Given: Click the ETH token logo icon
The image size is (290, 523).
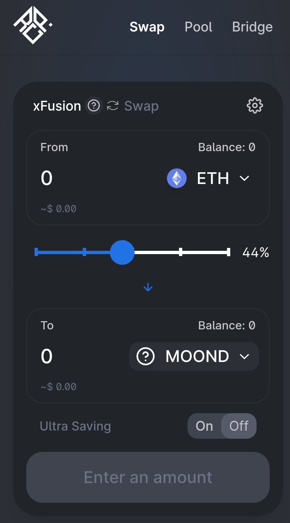Looking at the screenshot, I should [177, 178].
